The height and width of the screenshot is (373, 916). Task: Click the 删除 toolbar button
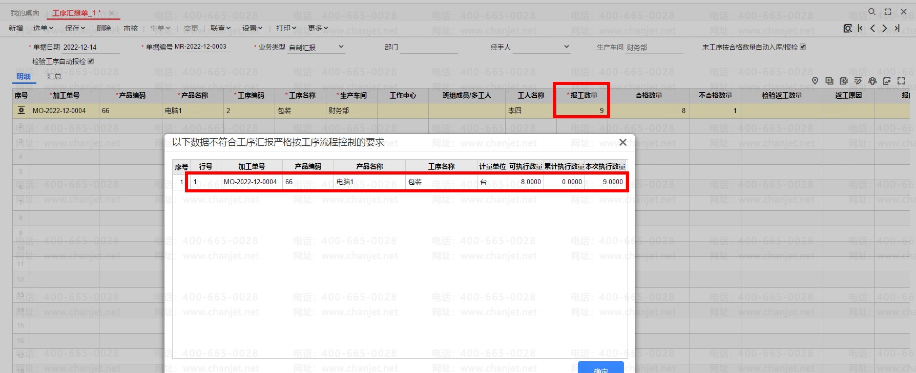click(x=103, y=28)
